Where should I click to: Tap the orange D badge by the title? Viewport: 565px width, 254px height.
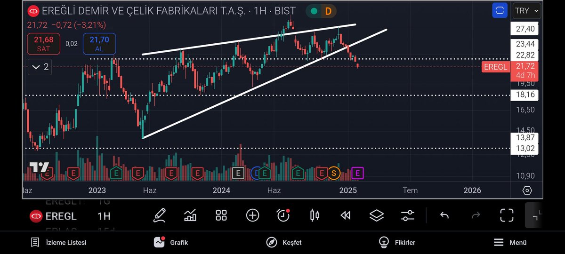pos(328,11)
